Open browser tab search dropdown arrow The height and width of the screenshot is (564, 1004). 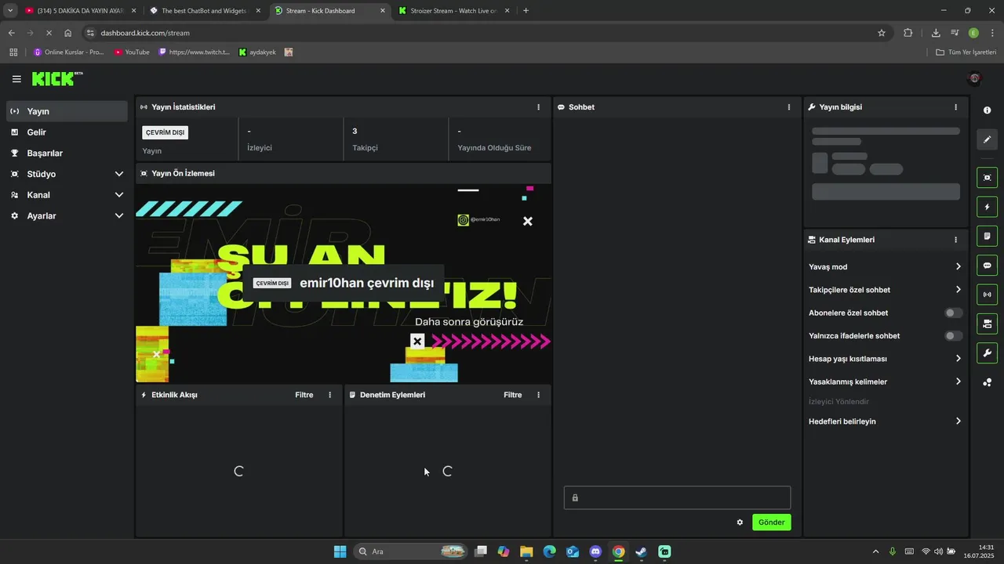tap(10, 11)
